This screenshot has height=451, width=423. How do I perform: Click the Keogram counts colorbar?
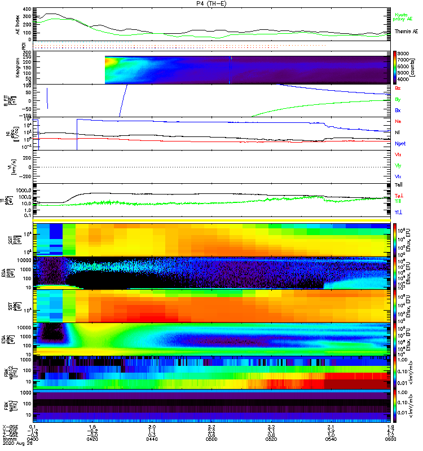tap(395, 68)
